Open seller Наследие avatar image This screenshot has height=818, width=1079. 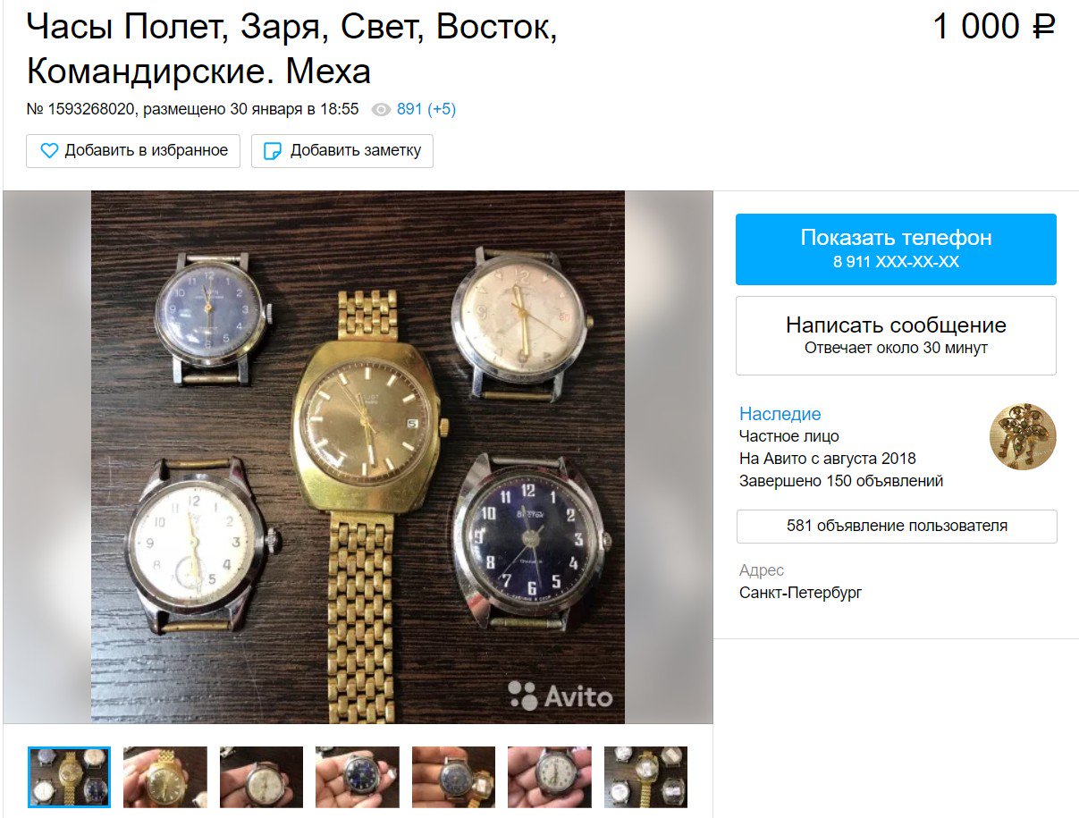1023,437
